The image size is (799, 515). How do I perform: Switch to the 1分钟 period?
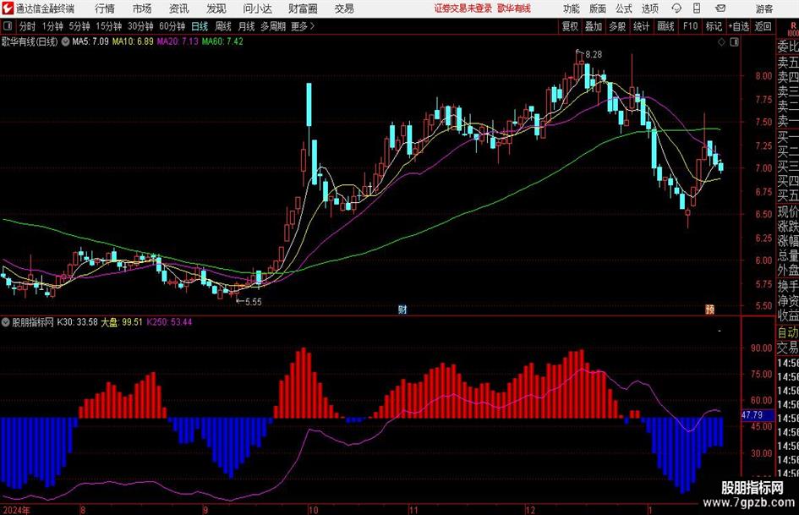point(52,26)
